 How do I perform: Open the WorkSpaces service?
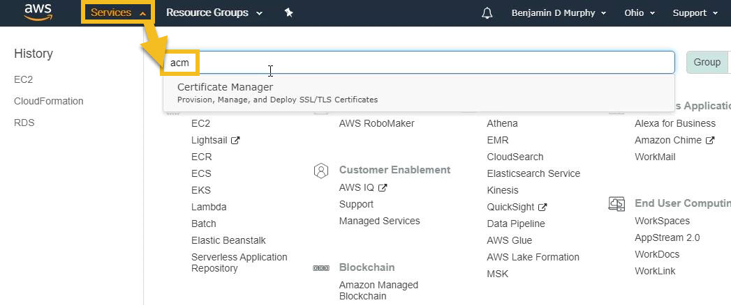click(x=662, y=221)
